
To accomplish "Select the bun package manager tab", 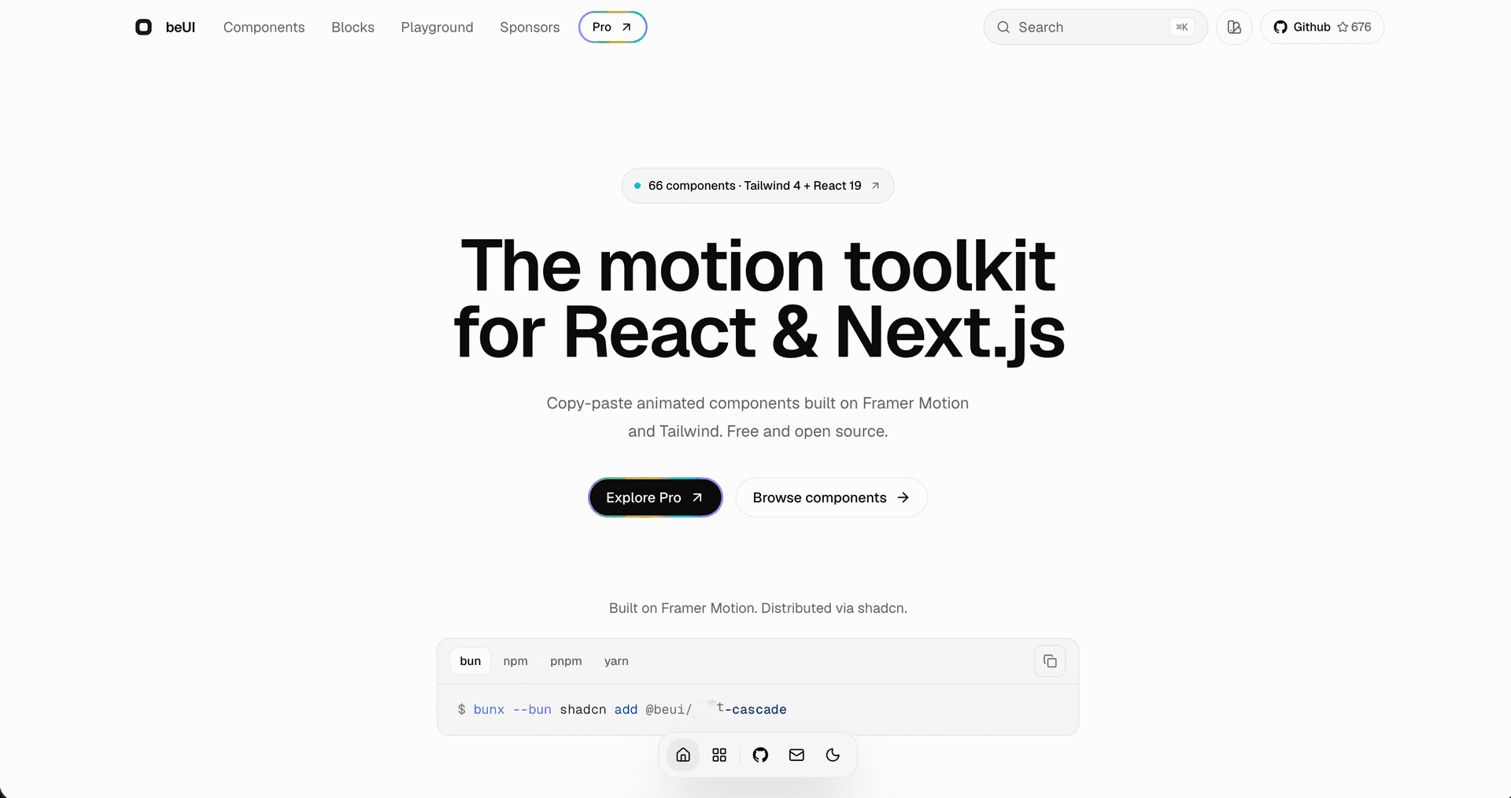I will tap(470, 661).
